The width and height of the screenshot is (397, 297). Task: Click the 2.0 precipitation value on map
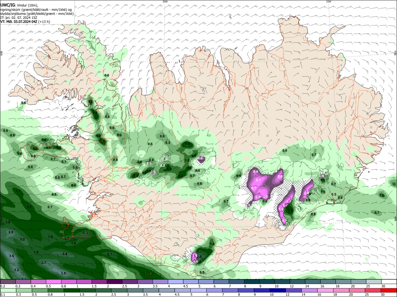(187, 144)
